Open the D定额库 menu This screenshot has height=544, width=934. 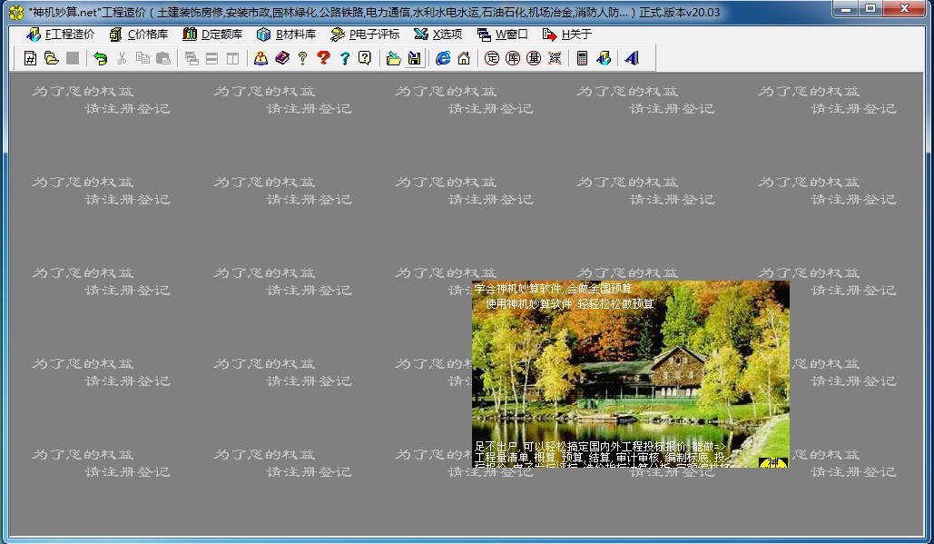click(212, 35)
